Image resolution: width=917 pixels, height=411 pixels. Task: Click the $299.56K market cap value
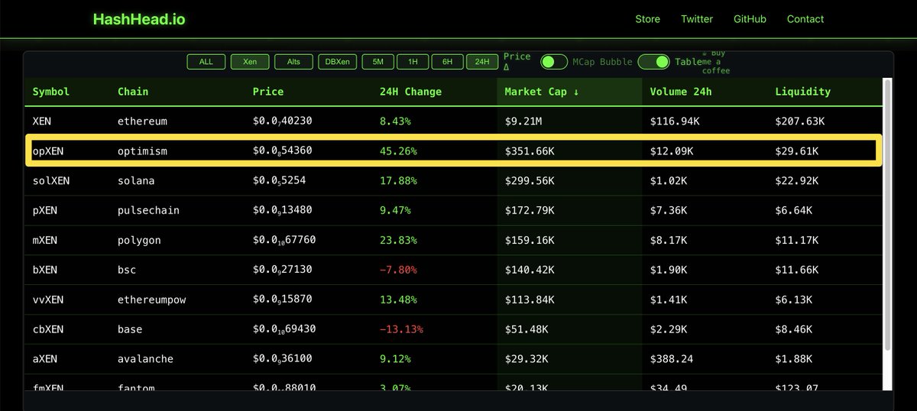530,181
